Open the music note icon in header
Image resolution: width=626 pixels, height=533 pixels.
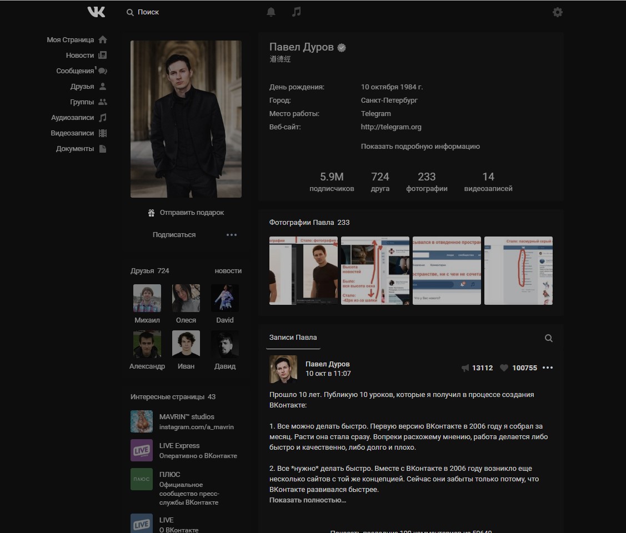tap(296, 12)
